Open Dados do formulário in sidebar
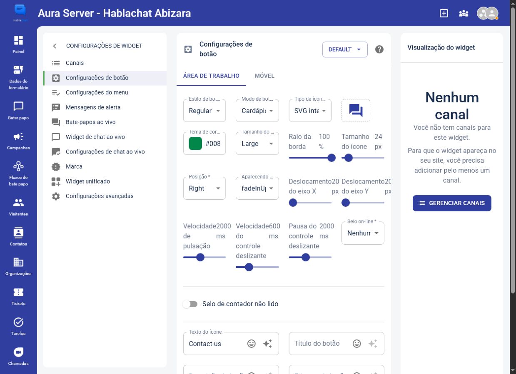Screen dimensions: 516x374 point(18,77)
